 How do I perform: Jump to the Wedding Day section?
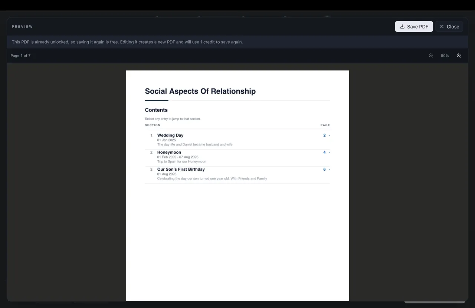[x=170, y=135]
